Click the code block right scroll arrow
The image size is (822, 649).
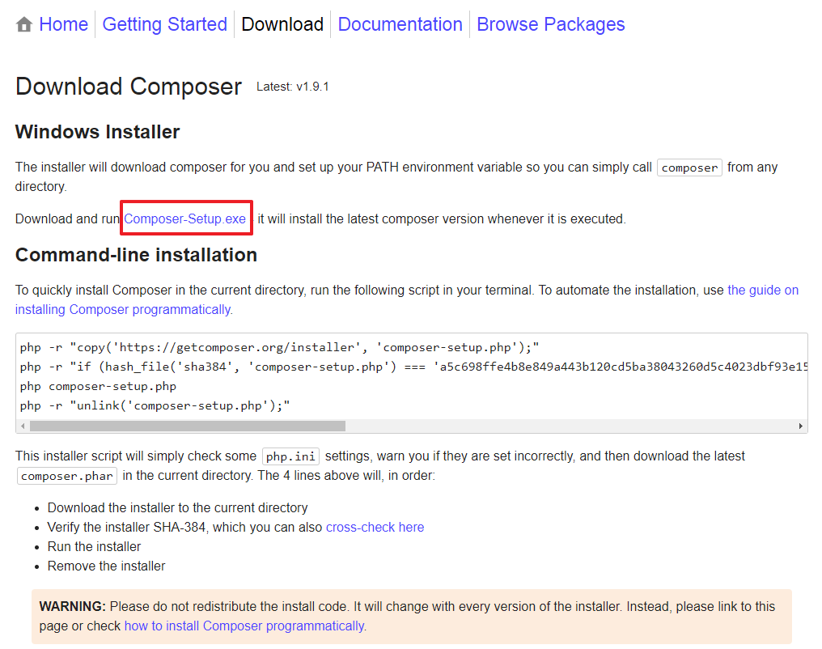[800, 426]
